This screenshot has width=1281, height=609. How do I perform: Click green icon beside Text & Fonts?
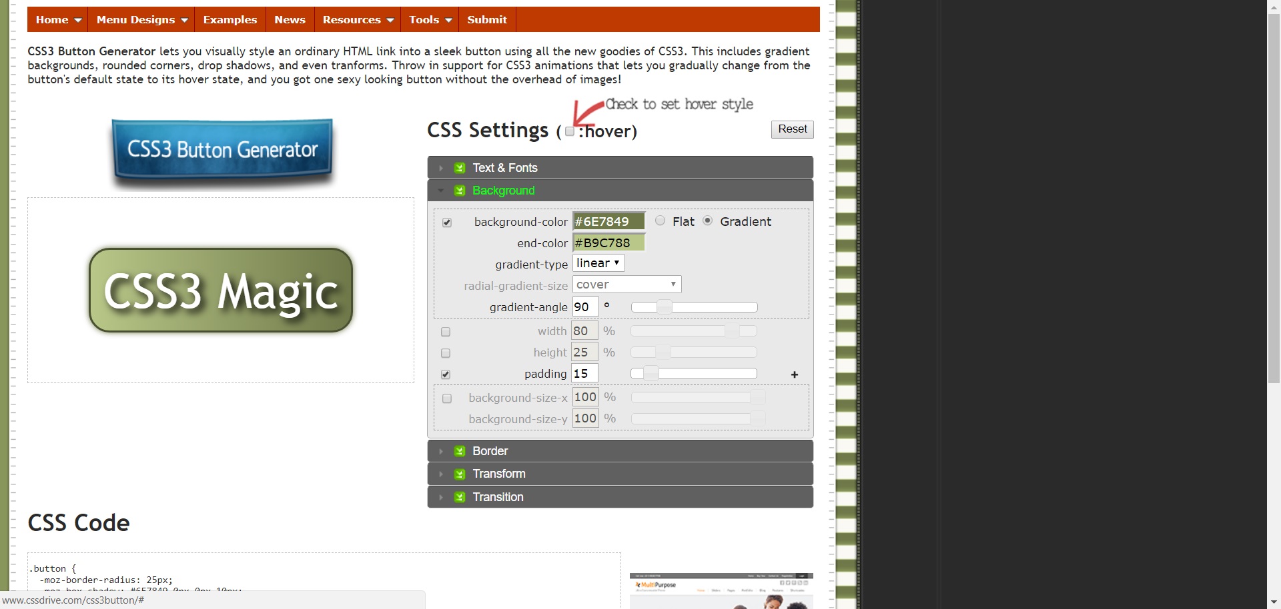[x=460, y=168]
